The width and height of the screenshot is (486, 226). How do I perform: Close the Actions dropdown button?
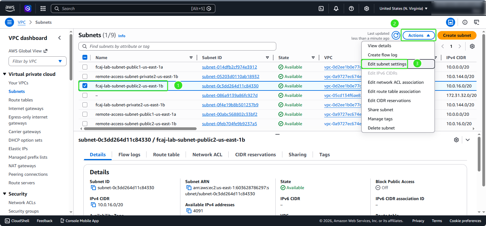[x=419, y=35]
